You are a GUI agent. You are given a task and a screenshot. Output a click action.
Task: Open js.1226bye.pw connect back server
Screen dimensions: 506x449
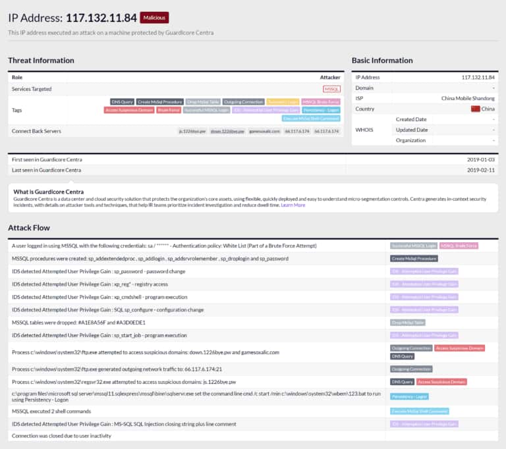192,131
